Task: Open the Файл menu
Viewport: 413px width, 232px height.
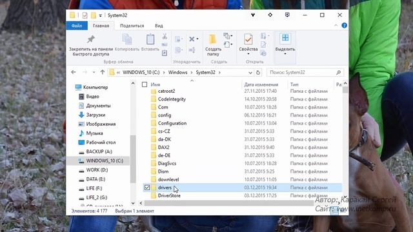Action: pos(77,26)
